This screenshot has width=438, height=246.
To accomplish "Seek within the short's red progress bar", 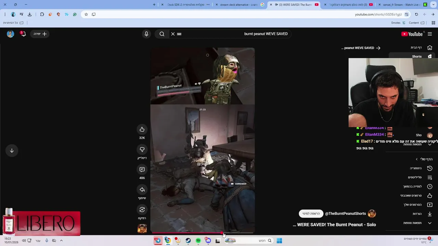I will (x=203, y=233).
